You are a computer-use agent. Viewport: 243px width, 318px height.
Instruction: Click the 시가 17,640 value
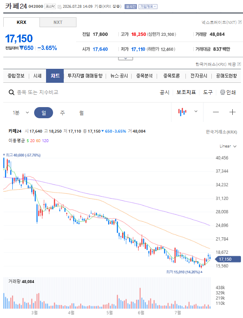[100, 49]
